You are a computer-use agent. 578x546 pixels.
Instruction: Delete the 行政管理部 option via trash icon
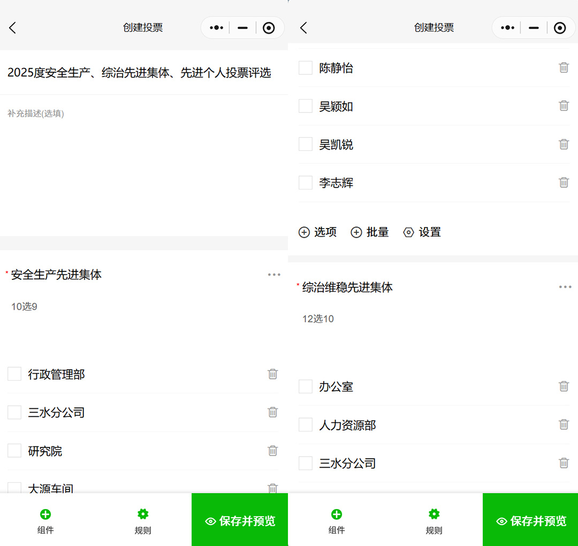272,374
